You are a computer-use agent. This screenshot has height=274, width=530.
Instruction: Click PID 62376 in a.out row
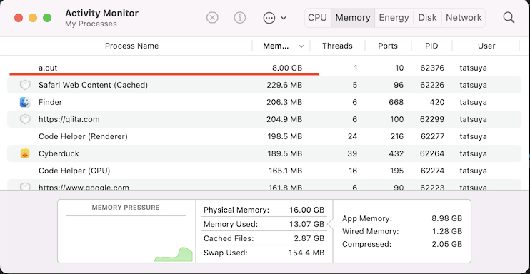point(432,68)
